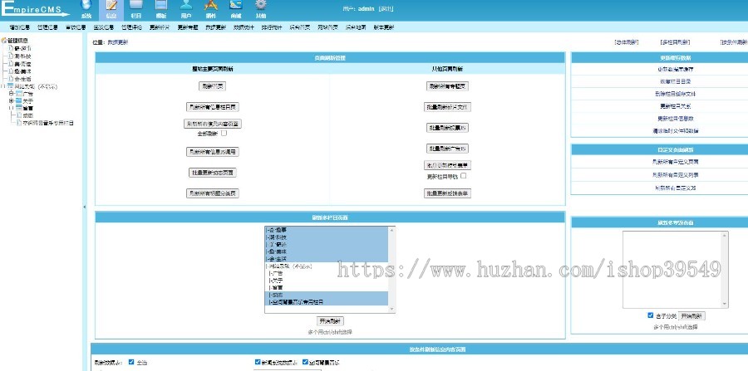Uncheck the 全选 checkbox at the bottom
Screen dimensions: 748x371
tap(131, 362)
